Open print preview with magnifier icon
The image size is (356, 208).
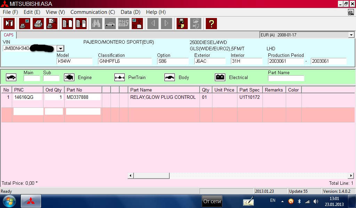tap(52, 24)
